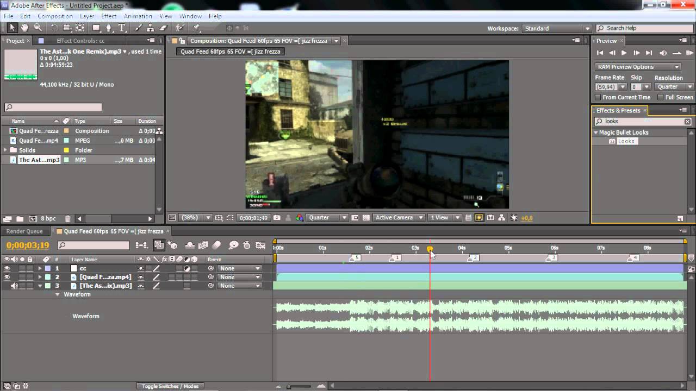Viewport: 696px width, 391px height.
Task: Mute audio of The As...ix).mp3 layer
Action: click(x=14, y=286)
